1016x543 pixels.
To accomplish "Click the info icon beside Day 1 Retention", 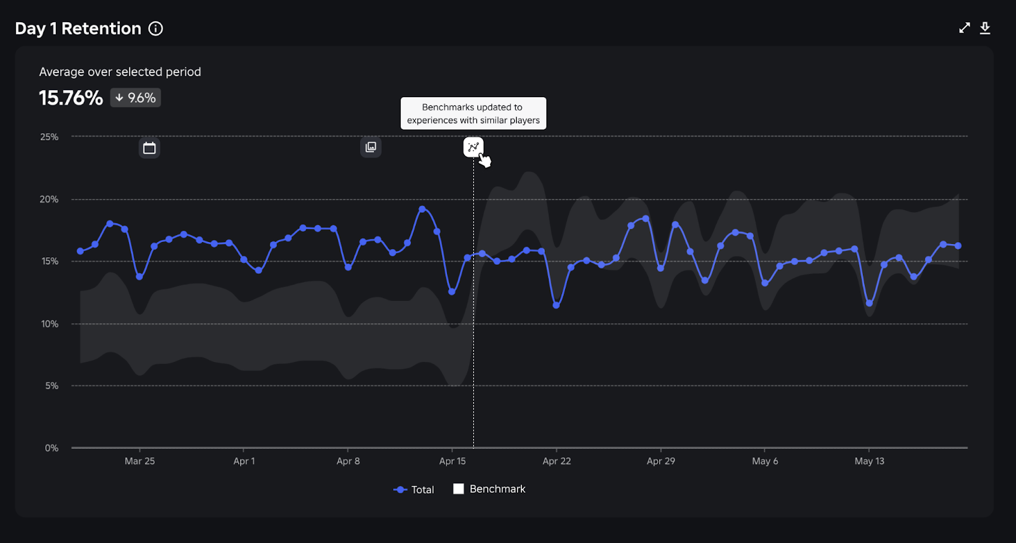I will click(156, 29).
